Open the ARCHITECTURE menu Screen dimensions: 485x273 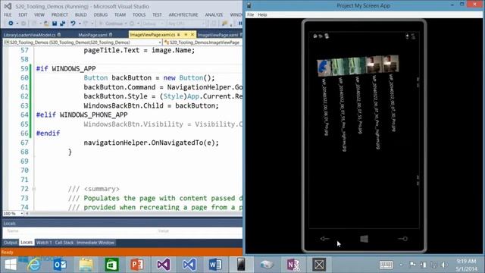point(183,14)
